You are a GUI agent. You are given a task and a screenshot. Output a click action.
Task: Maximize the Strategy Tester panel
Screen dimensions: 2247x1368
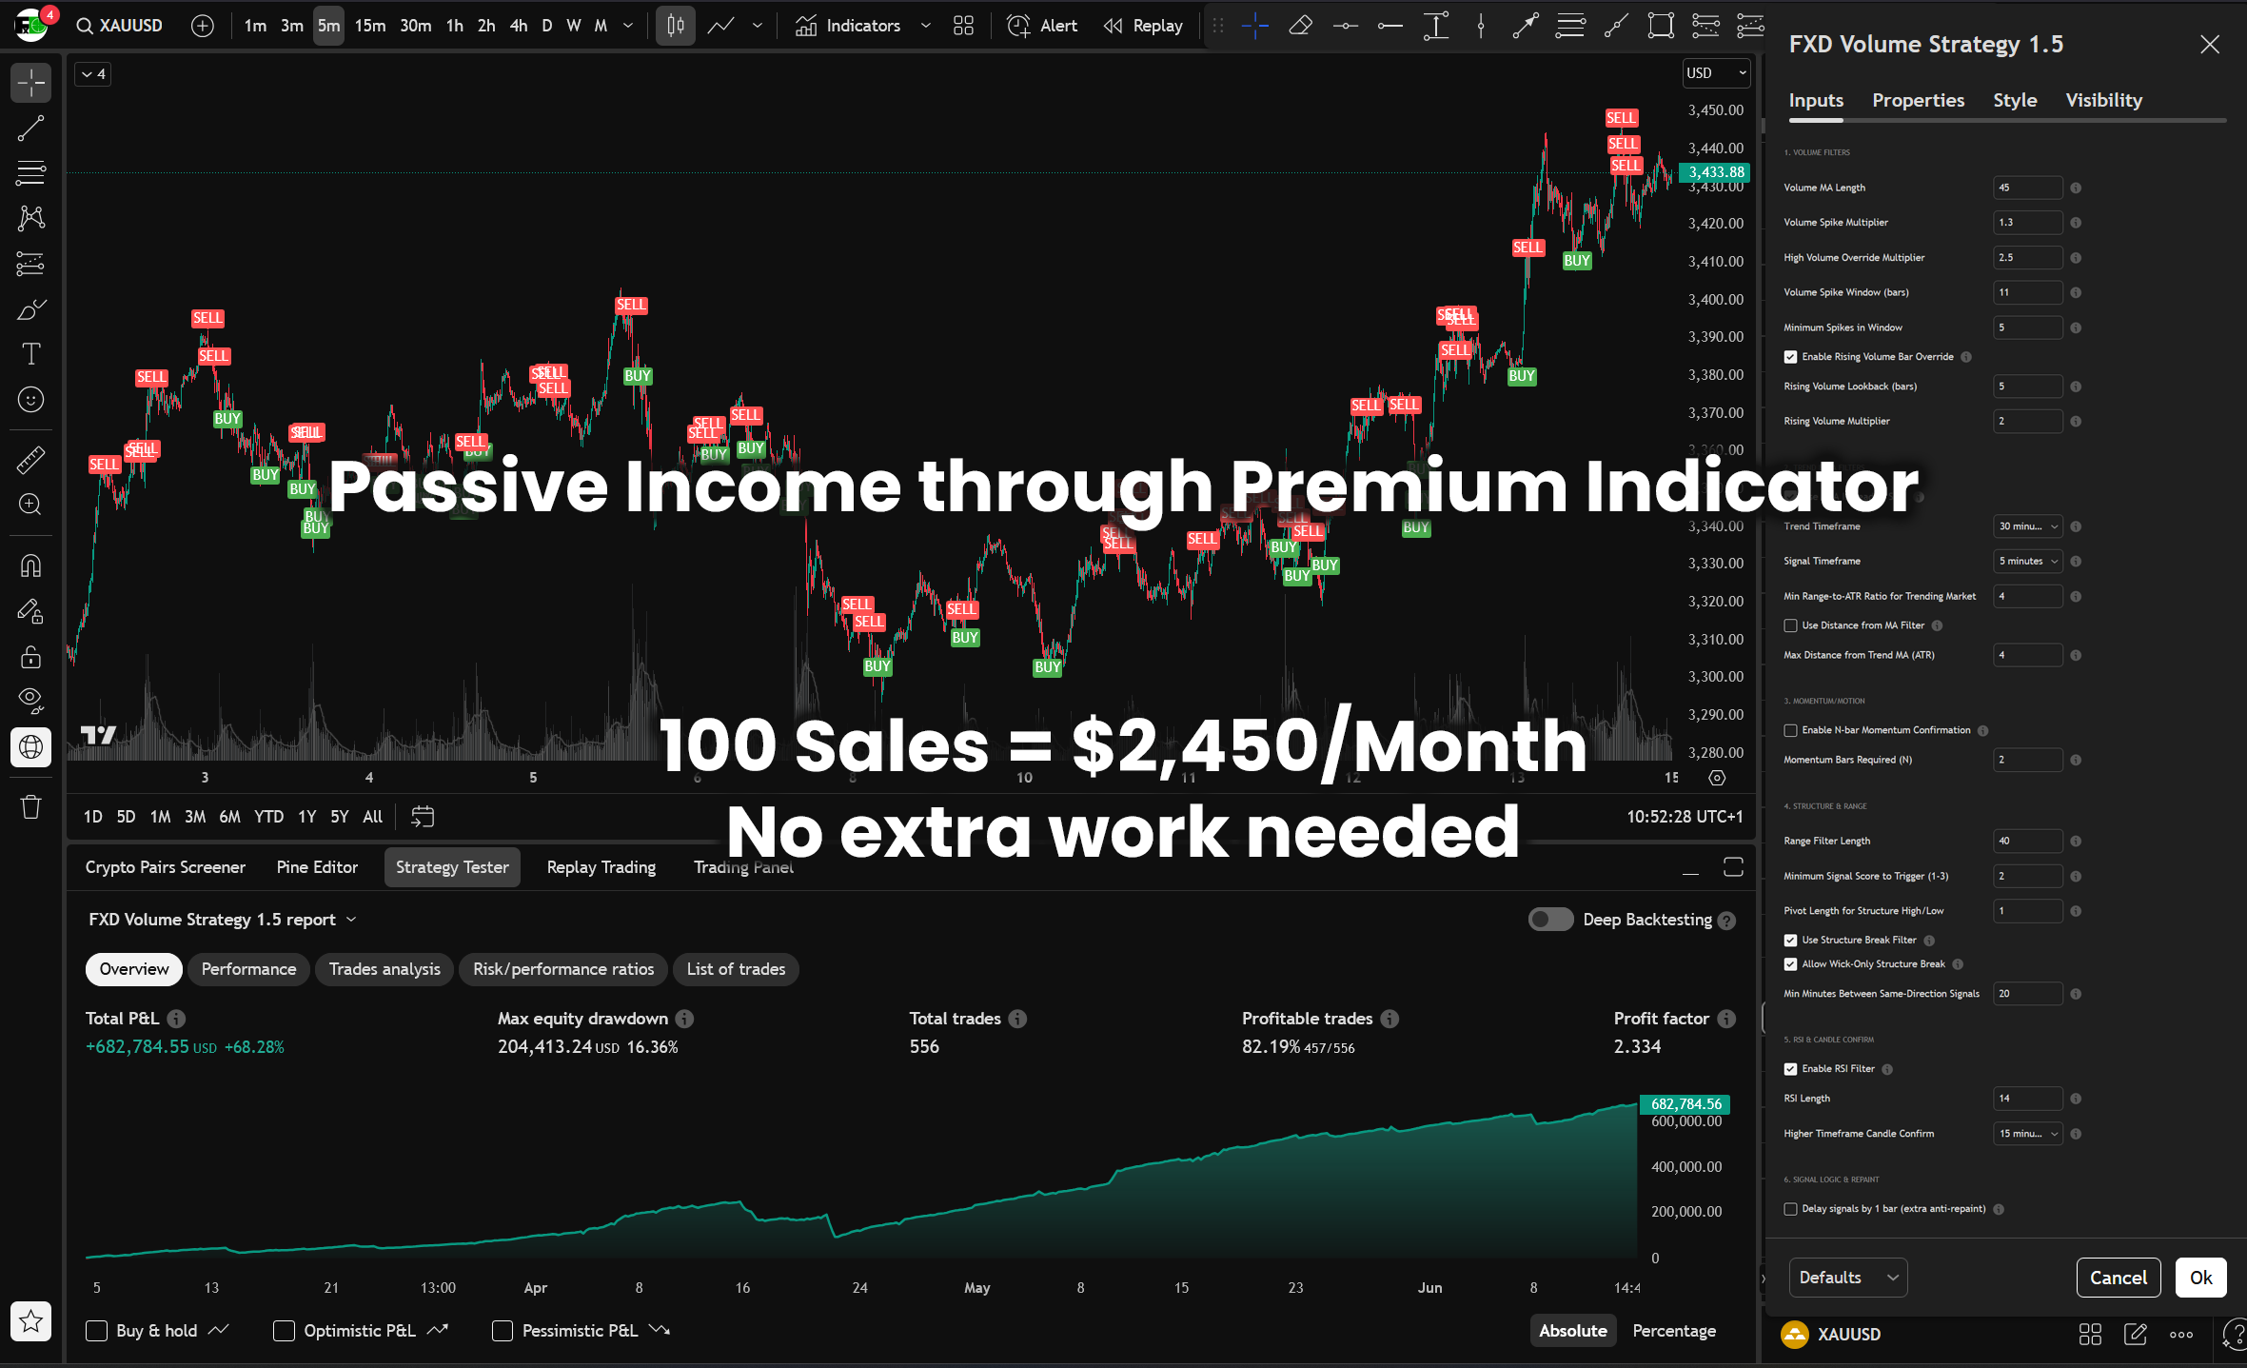pos(1733,867)
